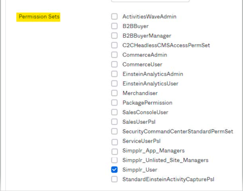Screen dimensions: 243x191
Task: Click the StandardEinsteinActivityCapturePsl label text
Action: coord(168,179)
